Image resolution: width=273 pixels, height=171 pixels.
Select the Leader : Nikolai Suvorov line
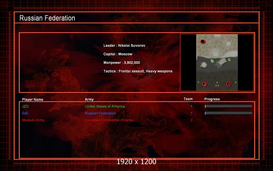[x=124, y=46]
